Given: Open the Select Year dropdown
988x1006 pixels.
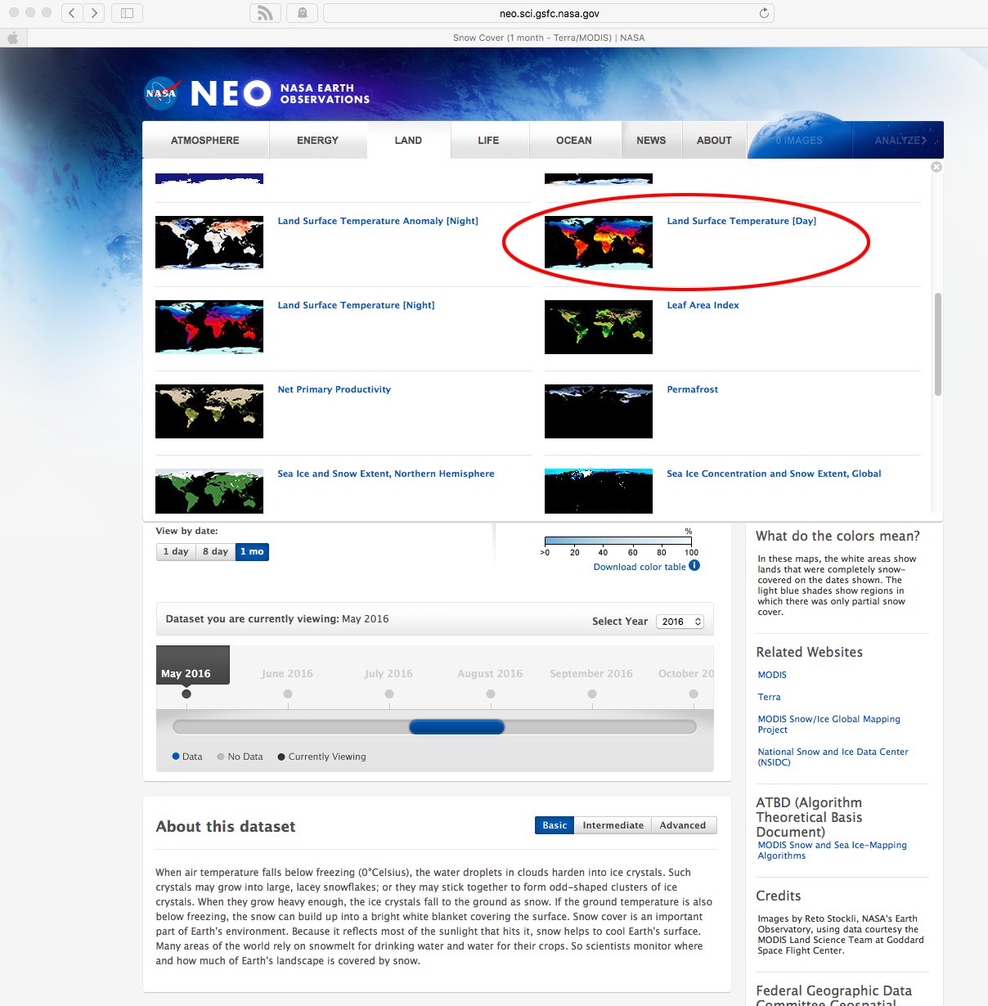Looking at the screenshot, I should pos(682,622).
